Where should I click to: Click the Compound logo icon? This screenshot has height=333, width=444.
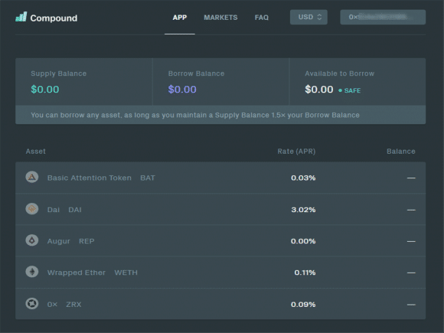[21, 17]
